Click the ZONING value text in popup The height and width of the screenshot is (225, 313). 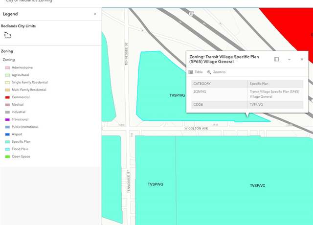tap(274, 94)
